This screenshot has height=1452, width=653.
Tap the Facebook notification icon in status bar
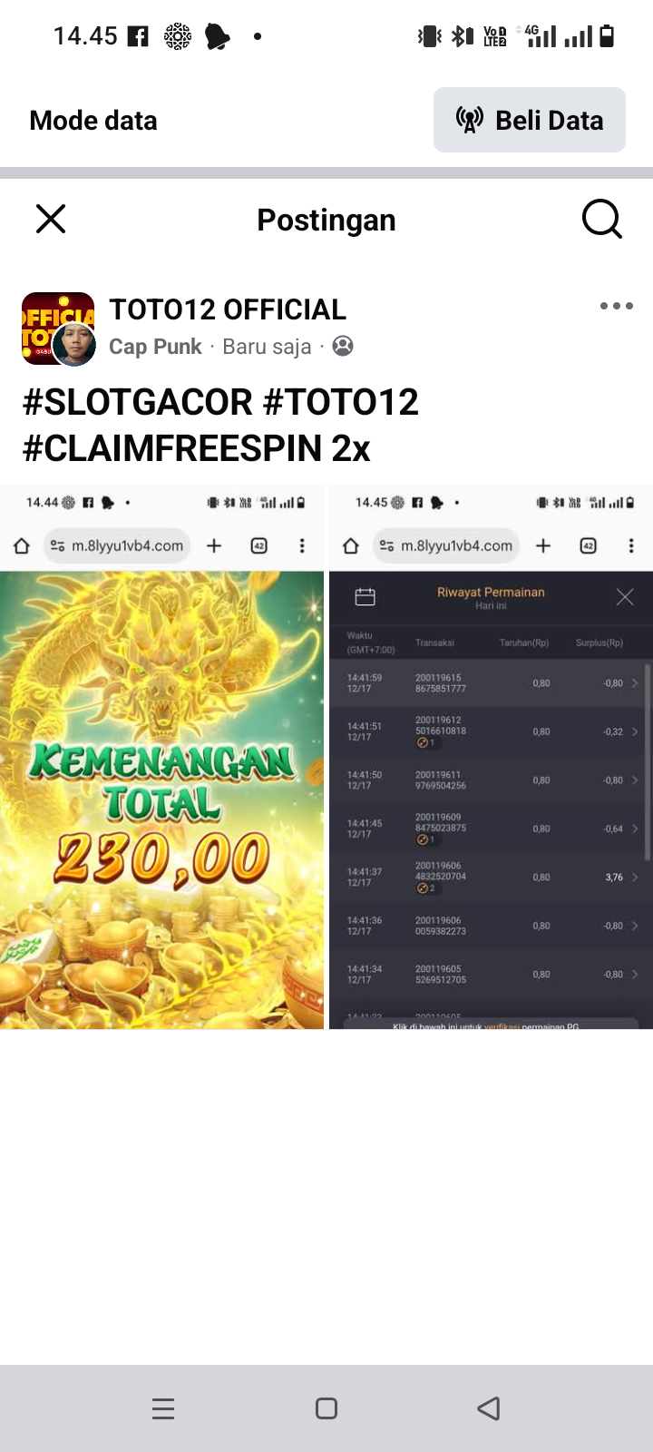tap(138, 36)
